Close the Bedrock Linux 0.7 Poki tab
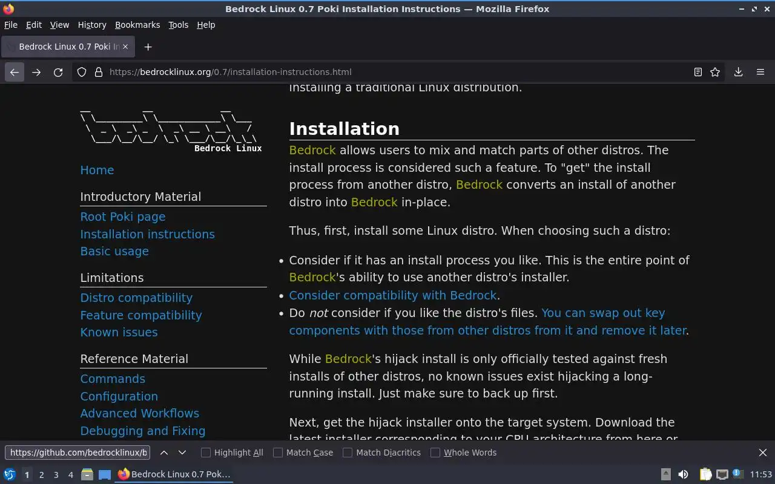This screenshot has height=484, width=775. coord(125,47)
